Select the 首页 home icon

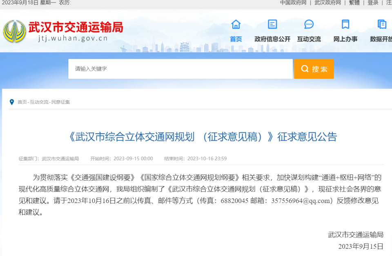tap(236, 24)
